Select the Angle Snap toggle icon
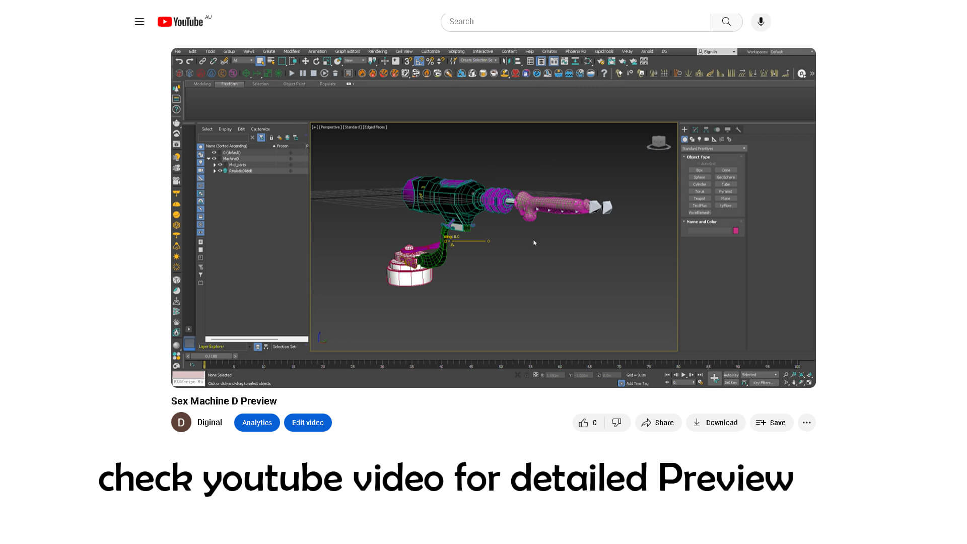This screenshot has height=544, width=967. click(419, 61)
